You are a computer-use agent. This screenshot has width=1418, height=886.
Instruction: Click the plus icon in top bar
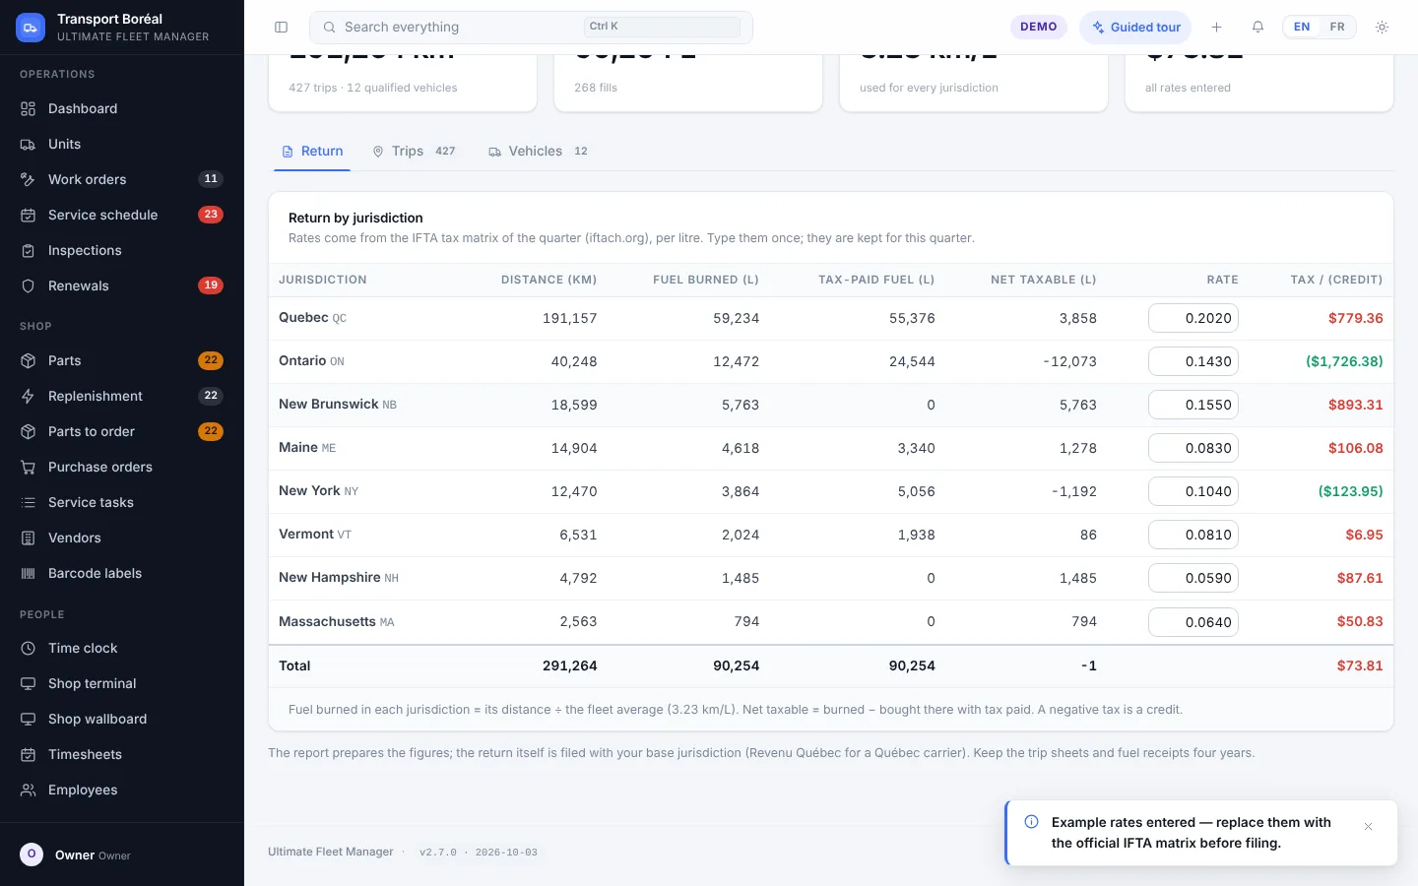1216,28
